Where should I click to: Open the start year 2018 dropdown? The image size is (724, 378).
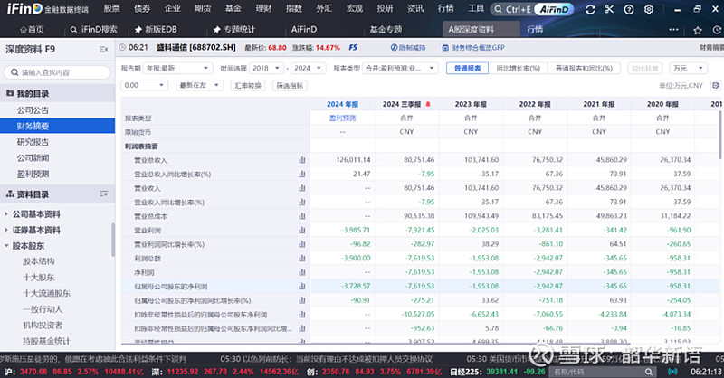[266, 69]
